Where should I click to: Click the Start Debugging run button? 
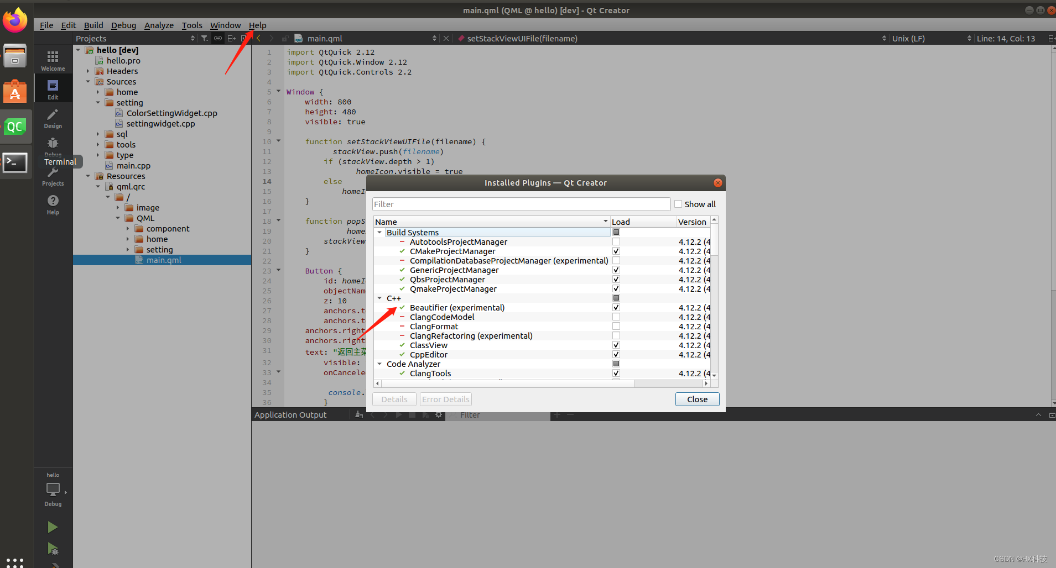53,549
